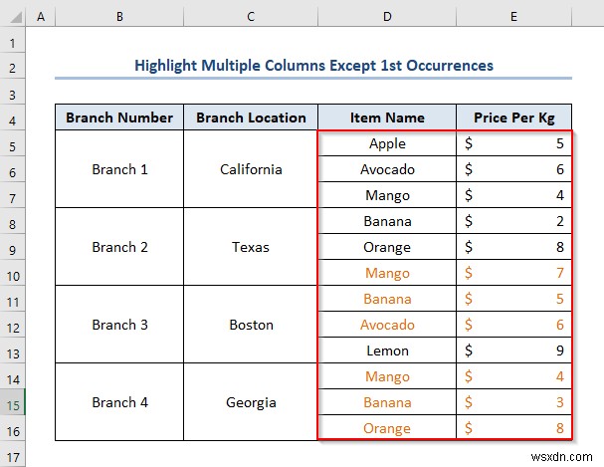Select the 'Apple' item cell
The image size is (604, 467).
pos(387,143)
